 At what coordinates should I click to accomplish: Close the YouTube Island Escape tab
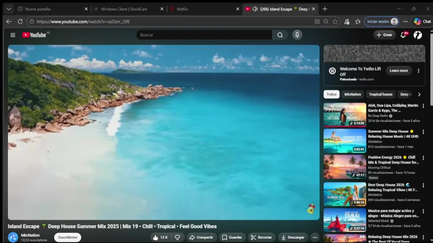click(313, 9)
